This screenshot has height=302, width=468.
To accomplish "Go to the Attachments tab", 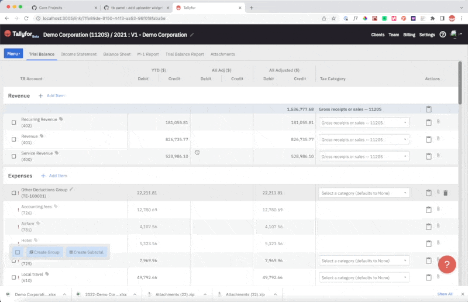I will (223, 54).
